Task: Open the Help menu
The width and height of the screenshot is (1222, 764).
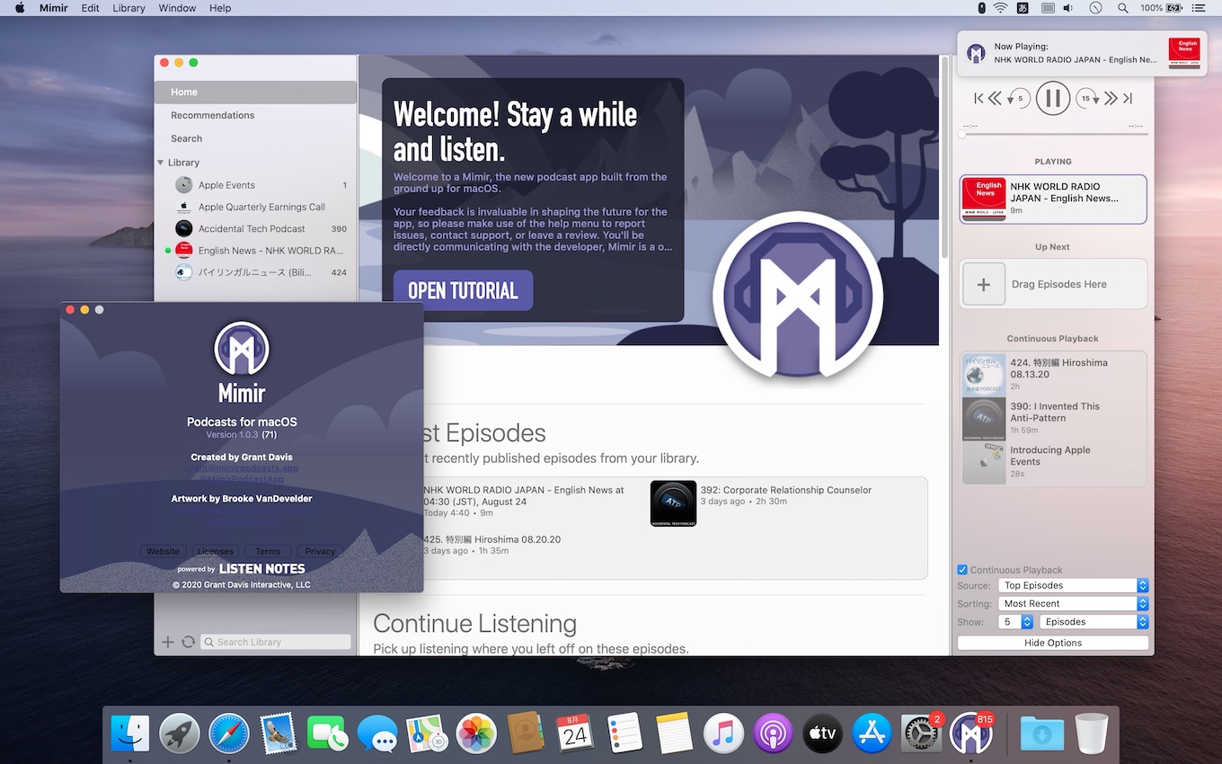Action: coord(220,8)
